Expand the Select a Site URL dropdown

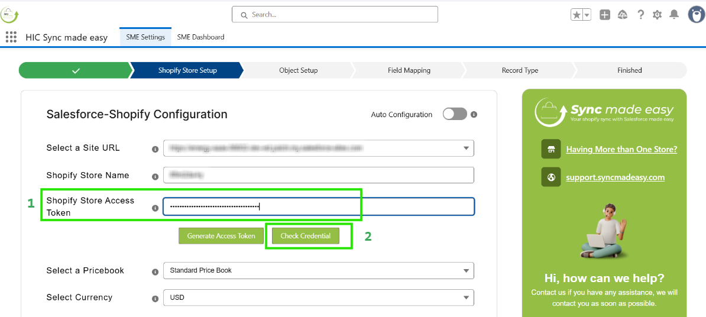[466, 148]
